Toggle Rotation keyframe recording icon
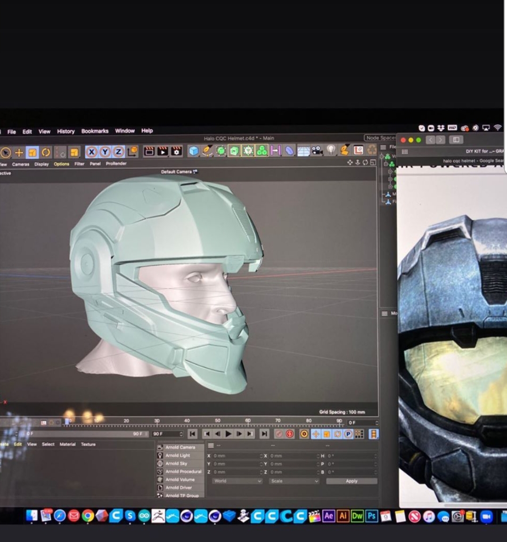The width and height of the screenshot is (507, 542). click(x=337, y=434)
